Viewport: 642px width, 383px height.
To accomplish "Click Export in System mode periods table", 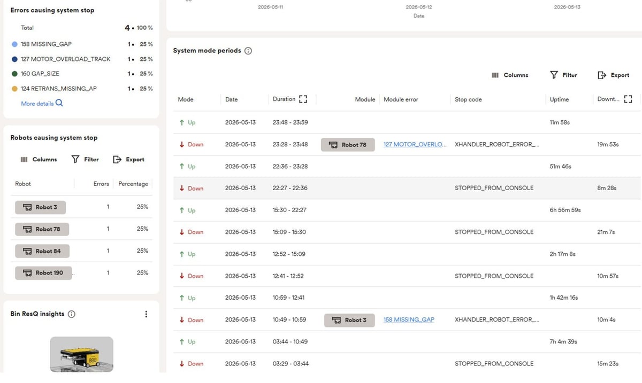I will tap(614, 75).
